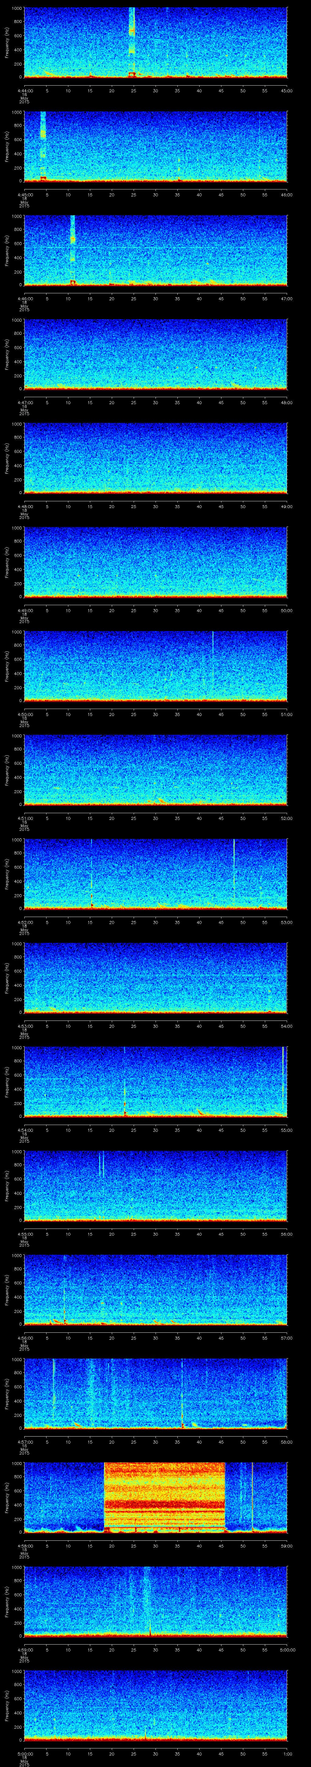Click 'Frequency (Hz)' axis label of 4:58:00 panel
Image resolution: width=311 pixels, height=1767 pixels.
click(x=7, y=1497)
